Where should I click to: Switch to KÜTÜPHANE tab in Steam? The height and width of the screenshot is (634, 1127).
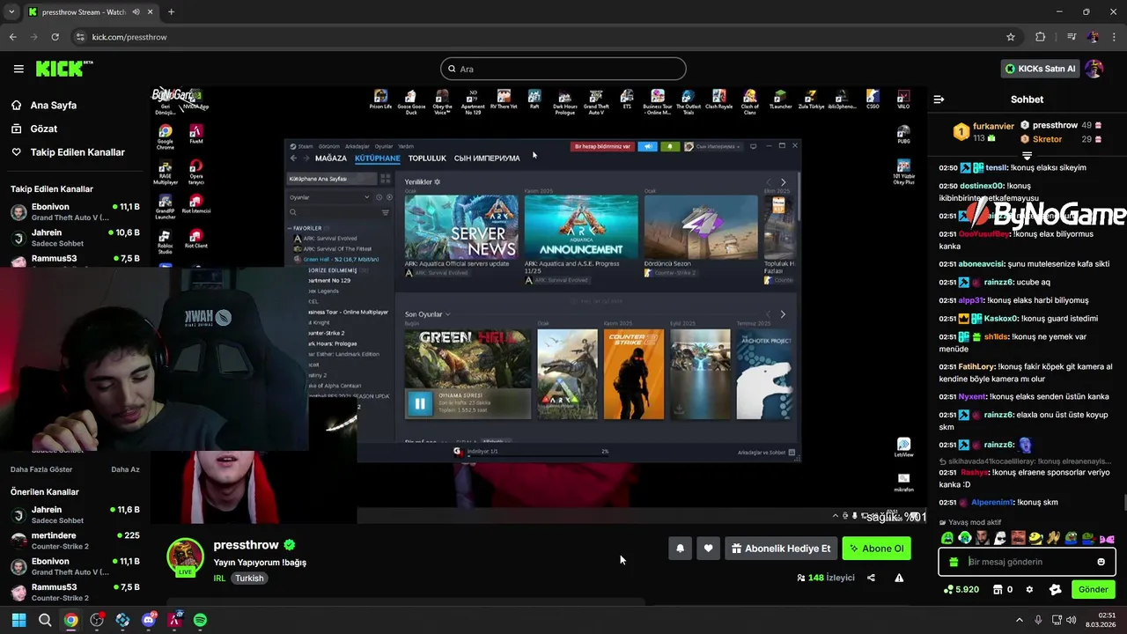tap(378, 158)
